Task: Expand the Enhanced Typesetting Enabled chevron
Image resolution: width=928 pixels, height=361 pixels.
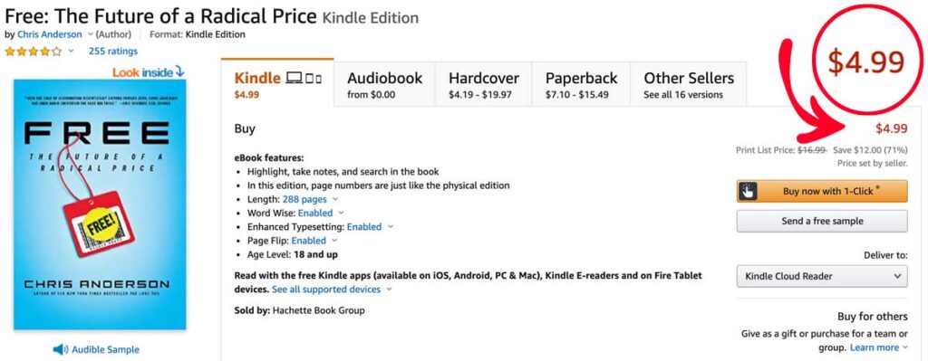Action: (x=390, y=227)
